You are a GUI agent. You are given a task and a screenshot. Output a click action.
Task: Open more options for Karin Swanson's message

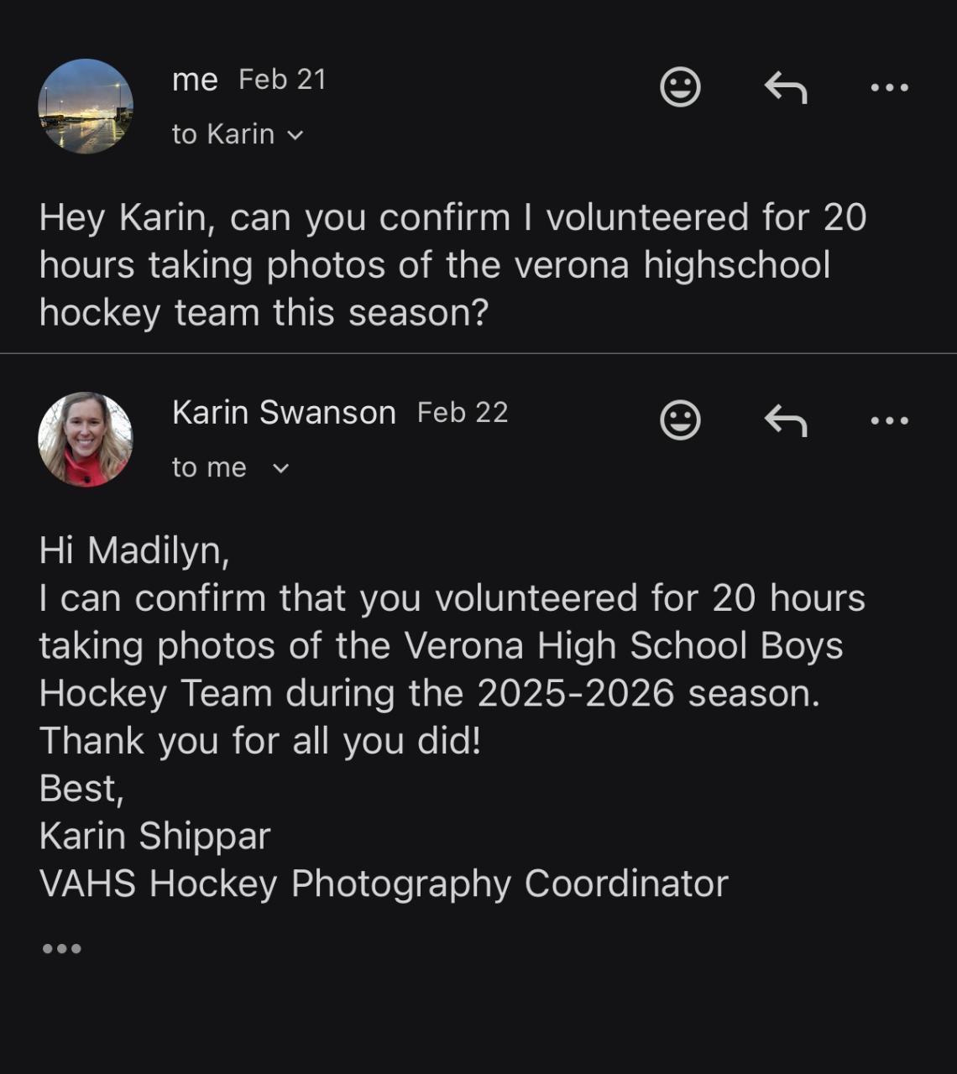tap(890, 420)
